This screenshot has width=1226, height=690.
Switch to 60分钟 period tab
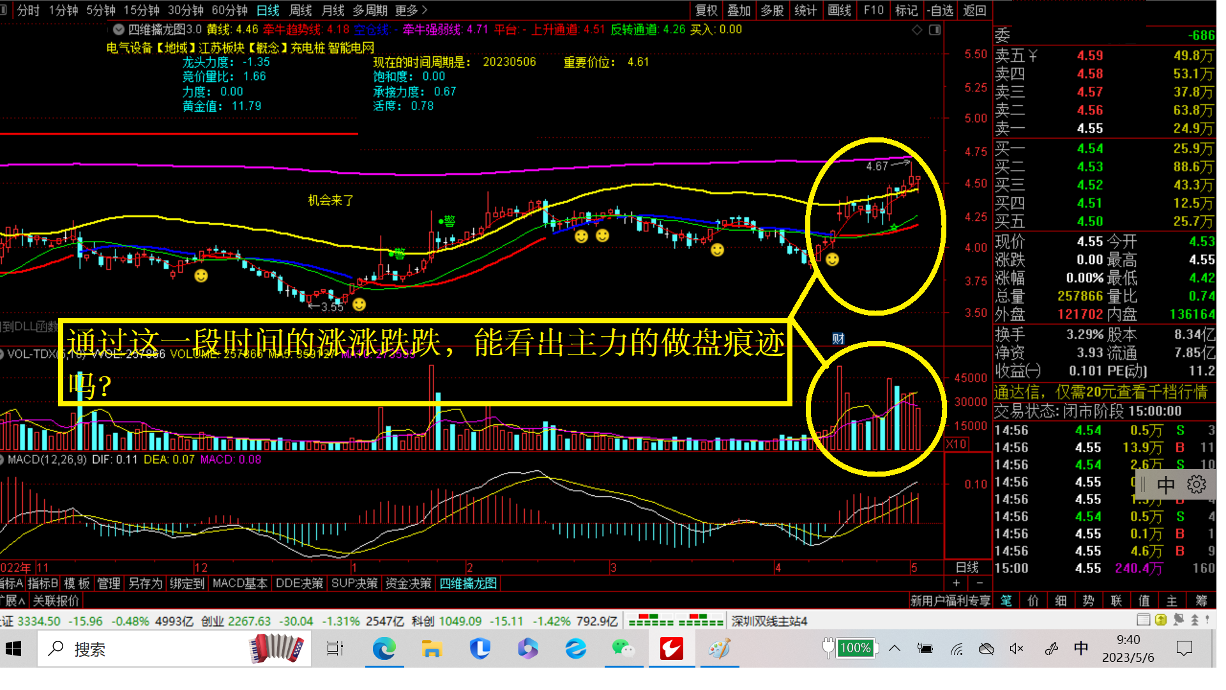(229, 10)
